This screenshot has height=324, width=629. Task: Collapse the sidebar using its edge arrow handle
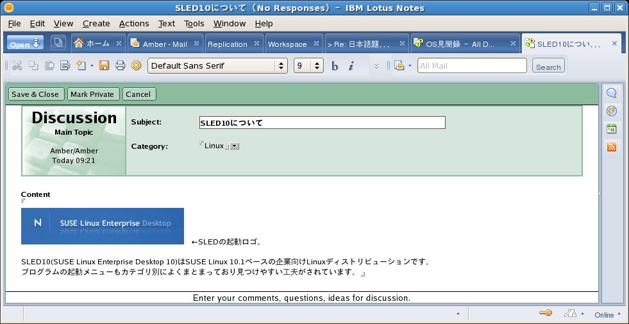[x=600, y=194]
